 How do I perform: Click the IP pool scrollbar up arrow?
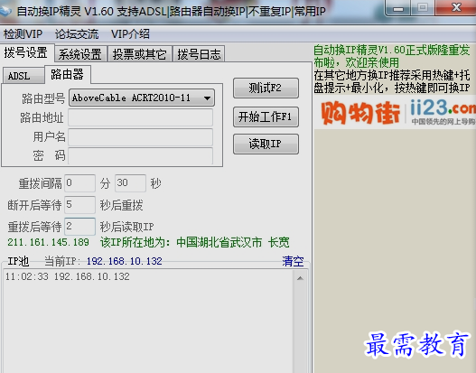[x=300, y=278]
